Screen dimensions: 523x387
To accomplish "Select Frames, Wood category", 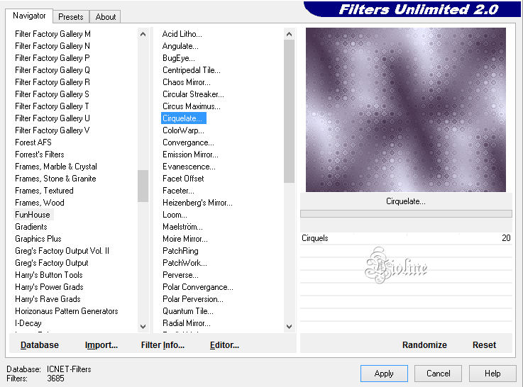I will pyautogui.click(x=39, y=203).
